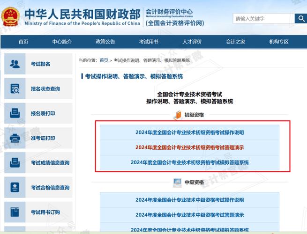Screen dimensions: 307x234
Task: Open the 首页 navigation menu item
Action: point(23,42)
